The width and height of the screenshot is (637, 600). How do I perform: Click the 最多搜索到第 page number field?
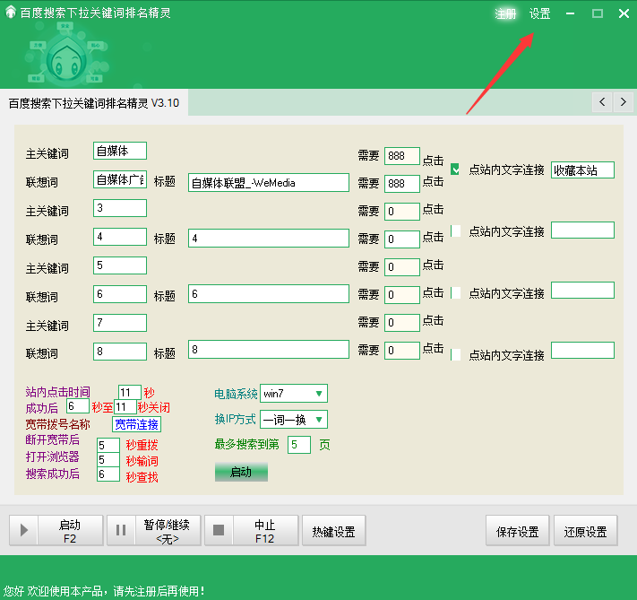click(299, 445)
